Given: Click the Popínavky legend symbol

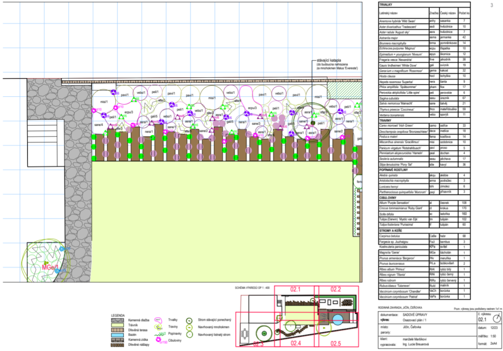Looking at the screenshot, I should [x=158, y=333].
